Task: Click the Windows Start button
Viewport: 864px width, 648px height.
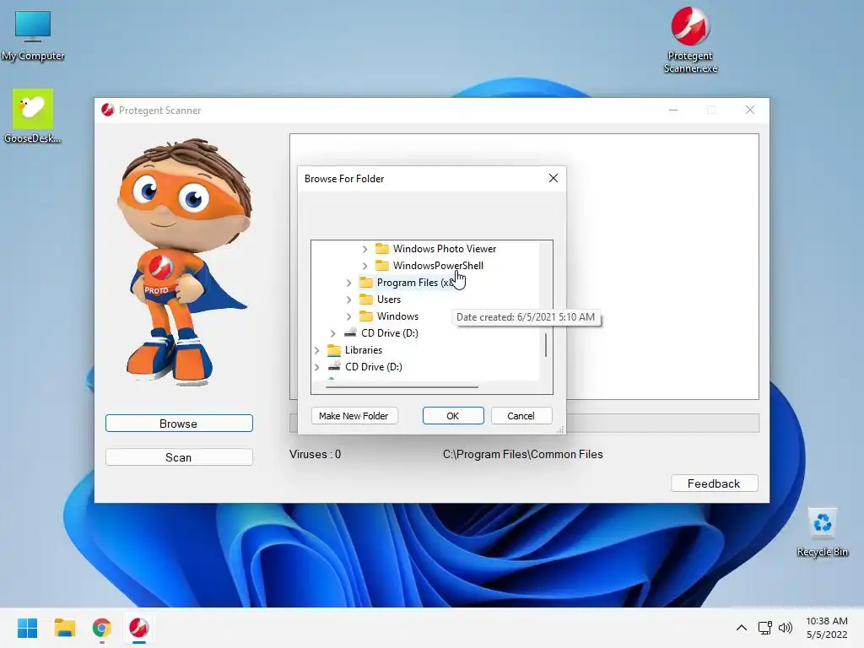Action: point(27,628)
